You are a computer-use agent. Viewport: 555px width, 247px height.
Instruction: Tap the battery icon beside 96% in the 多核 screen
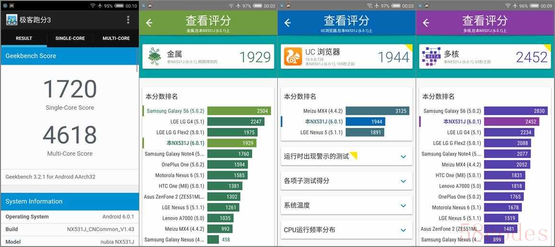pyautogui.click(x=534, y=6)
